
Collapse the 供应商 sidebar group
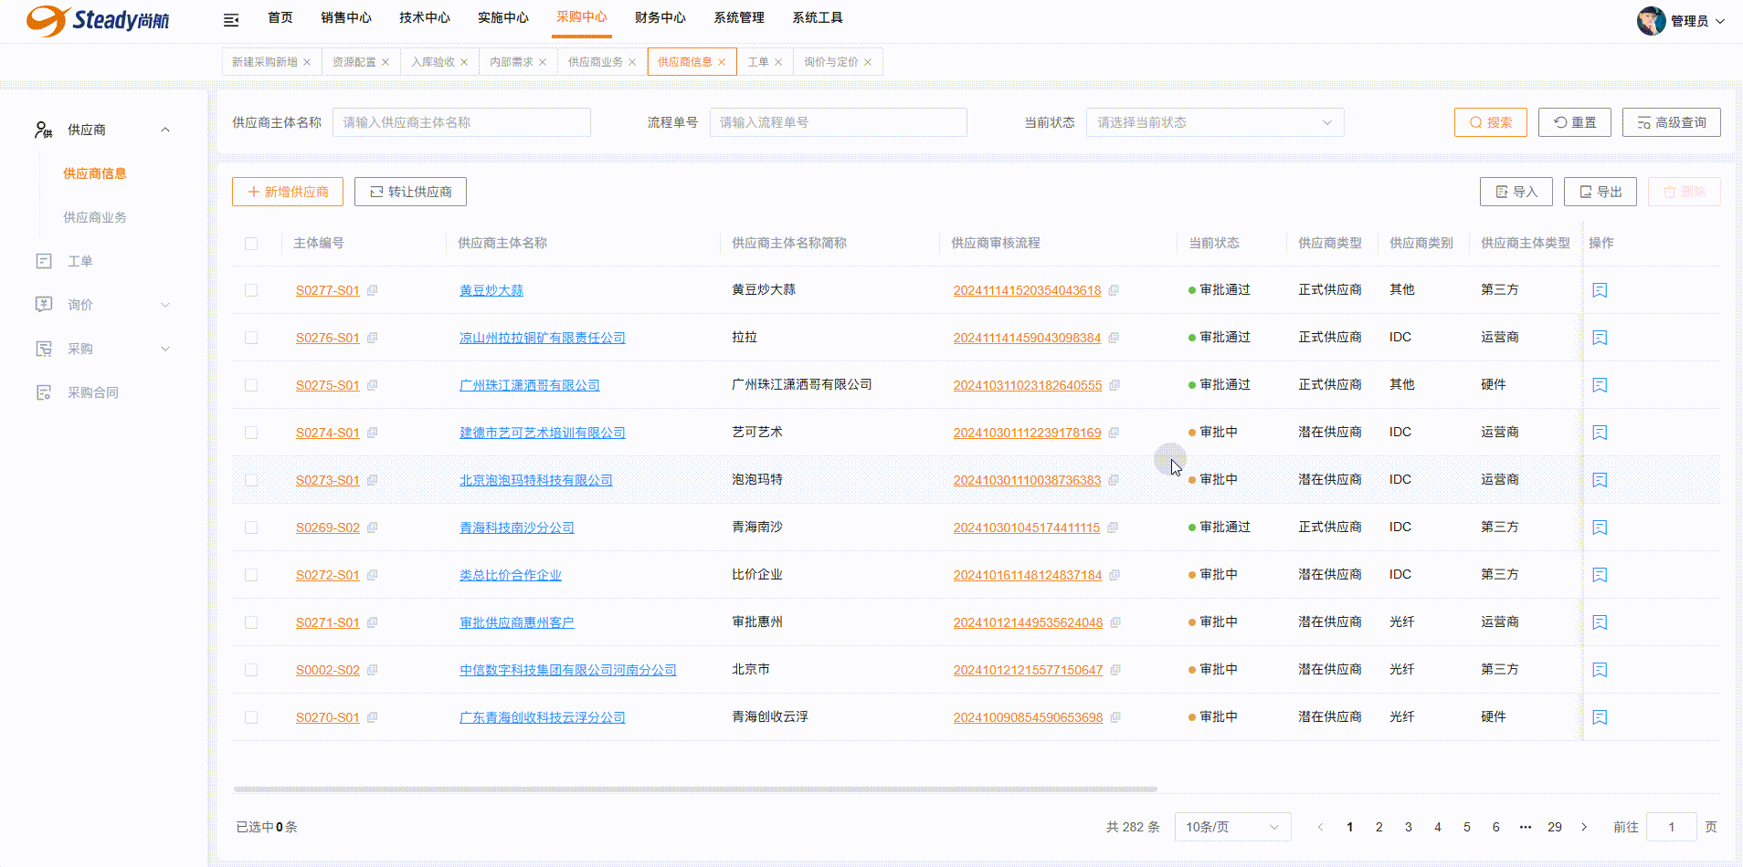165,130
